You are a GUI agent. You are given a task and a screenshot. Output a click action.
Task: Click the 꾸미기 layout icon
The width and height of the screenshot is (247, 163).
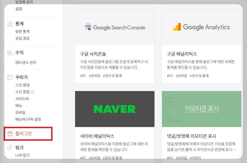coord(10,77)
